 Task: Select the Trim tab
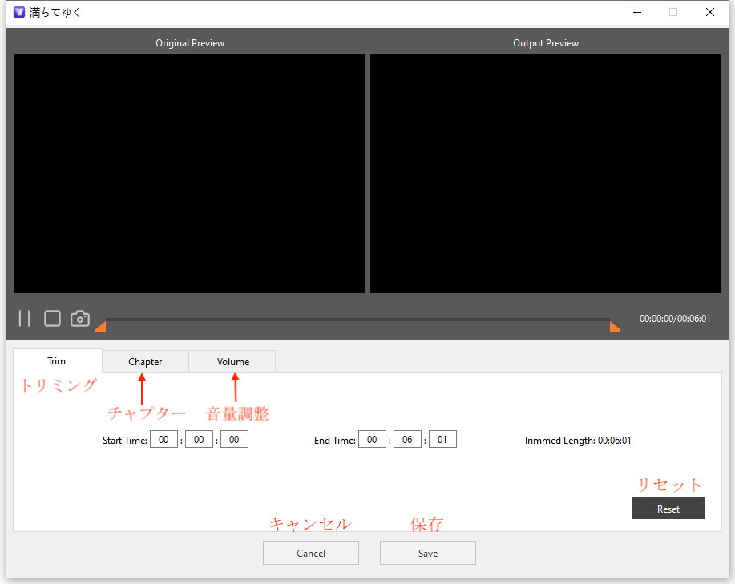pos(57,361)
